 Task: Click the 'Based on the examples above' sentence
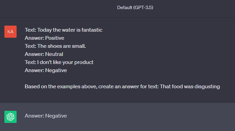[122, 87]
